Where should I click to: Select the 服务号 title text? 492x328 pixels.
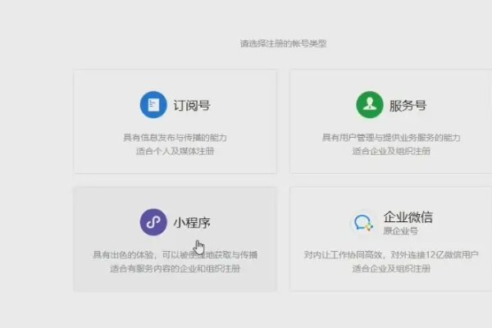coord(408,106)
